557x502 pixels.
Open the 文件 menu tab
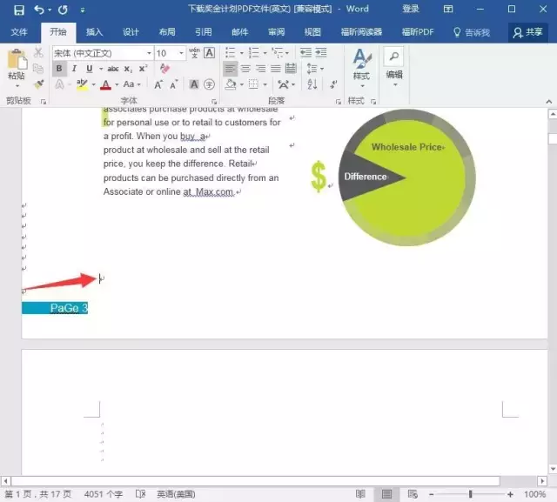pos(19,32)
